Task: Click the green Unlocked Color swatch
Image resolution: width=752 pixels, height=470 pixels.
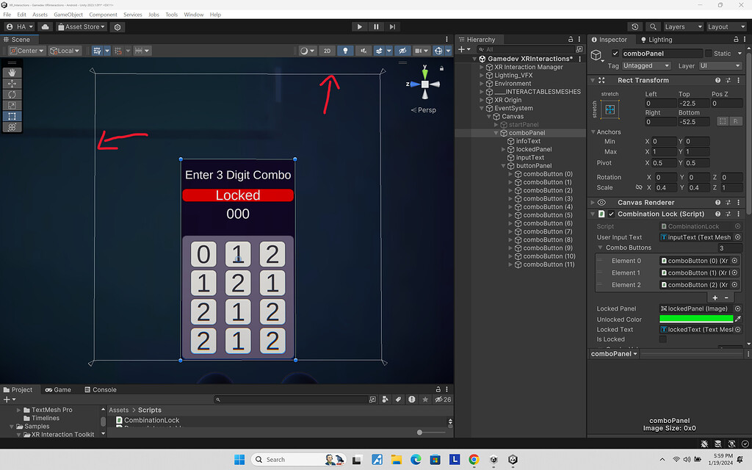Action: coord(696,319)
